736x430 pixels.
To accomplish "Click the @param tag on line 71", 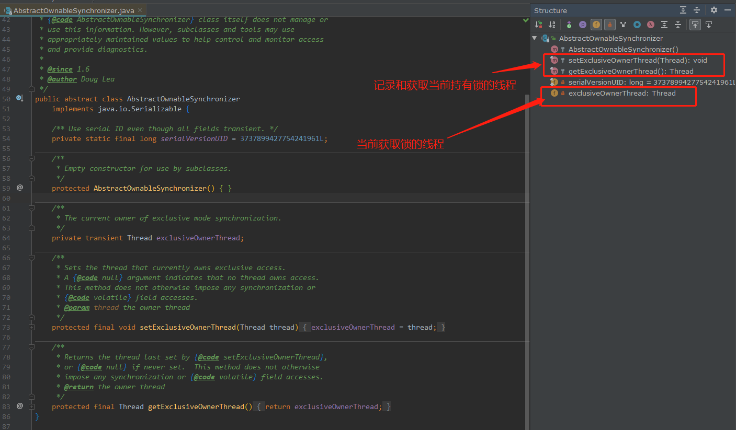I will pos(77,307).
